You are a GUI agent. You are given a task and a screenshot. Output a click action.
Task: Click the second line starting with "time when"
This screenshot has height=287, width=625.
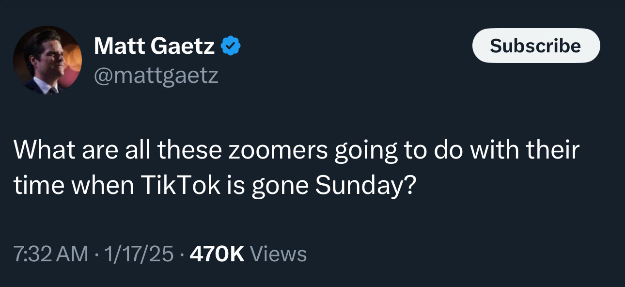pyautogui.click(x=215, y=187)
